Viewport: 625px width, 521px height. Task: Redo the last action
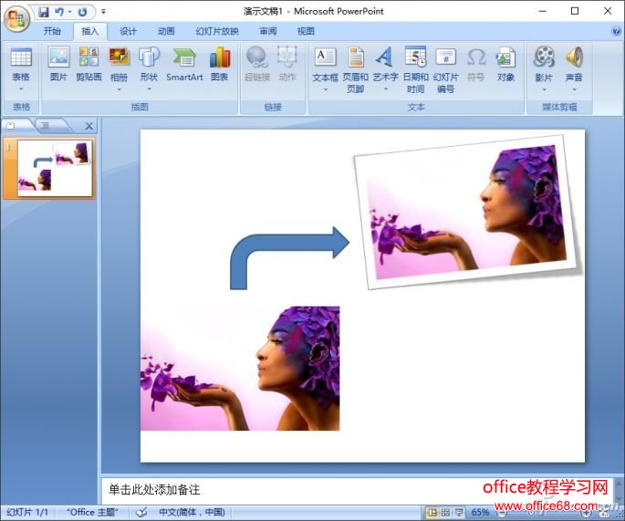click(82, 12)
